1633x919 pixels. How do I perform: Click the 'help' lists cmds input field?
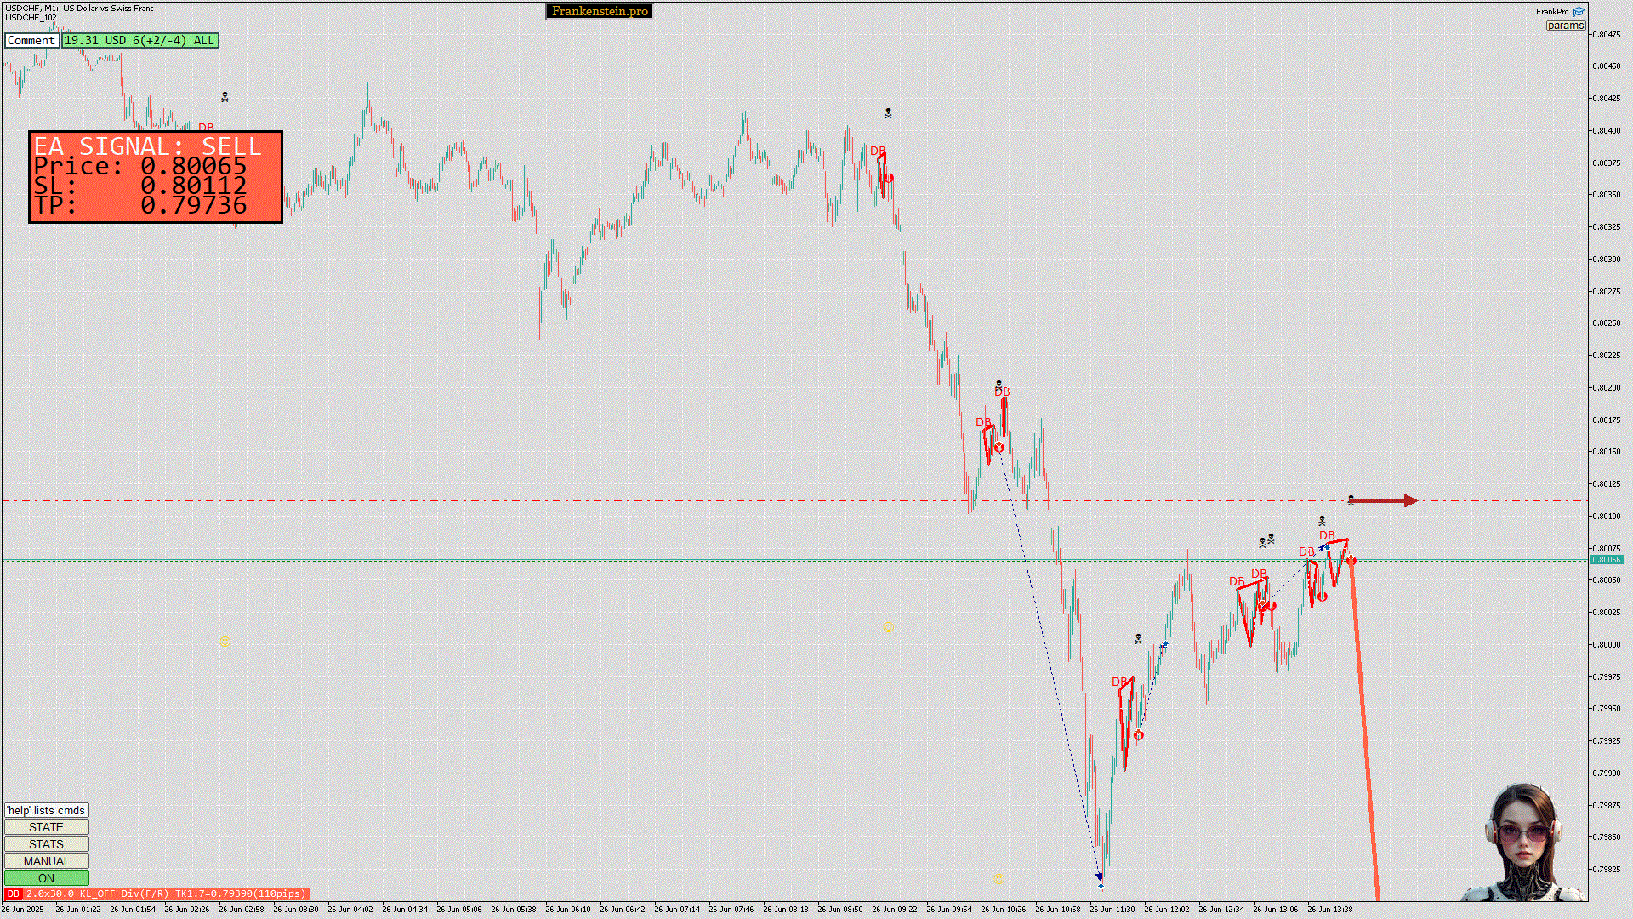click(46, 810)
